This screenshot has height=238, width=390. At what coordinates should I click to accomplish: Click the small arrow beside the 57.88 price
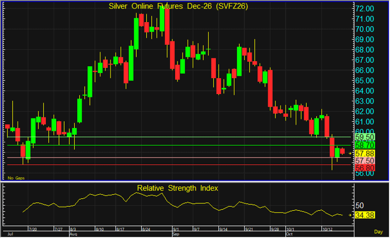click(x=350, y=154)
